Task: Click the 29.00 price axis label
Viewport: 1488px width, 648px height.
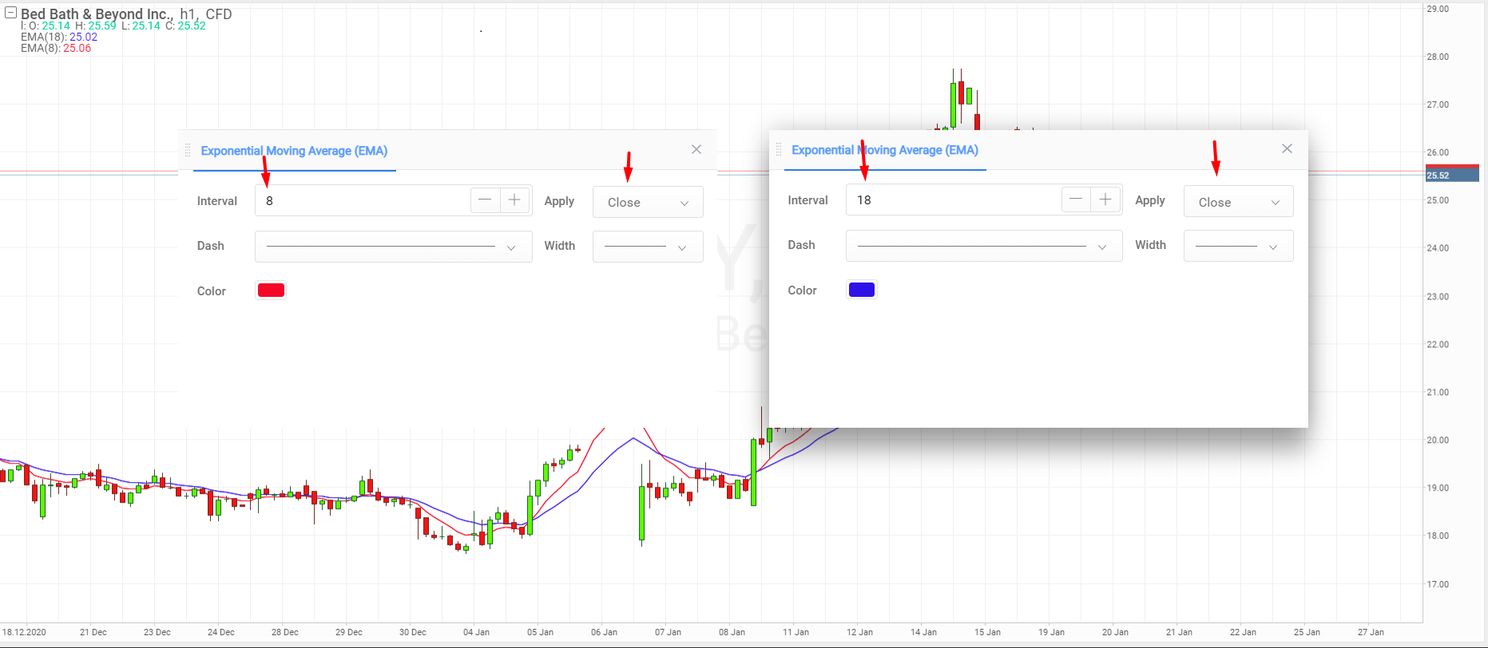Action: click(1438, 9)
